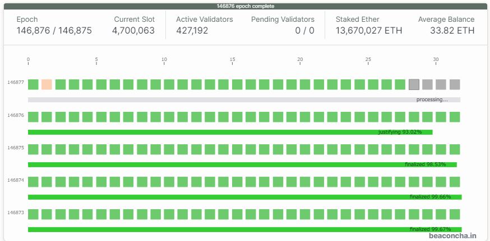This screenshot has height=241, width=490.
Task: Click the orange missed slot in epoch 146877
Action: point(47,84)
